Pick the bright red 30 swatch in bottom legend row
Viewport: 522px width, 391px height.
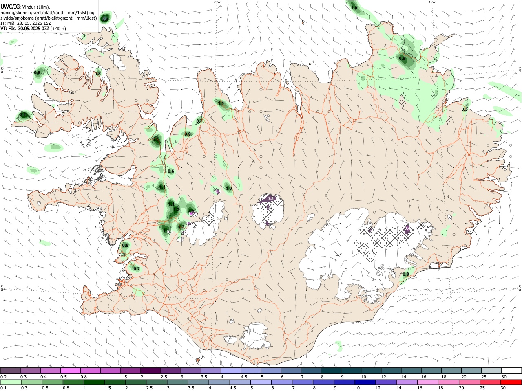click(511, 382)
